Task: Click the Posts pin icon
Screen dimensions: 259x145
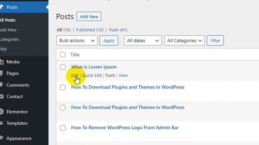Action: [2, 7]
